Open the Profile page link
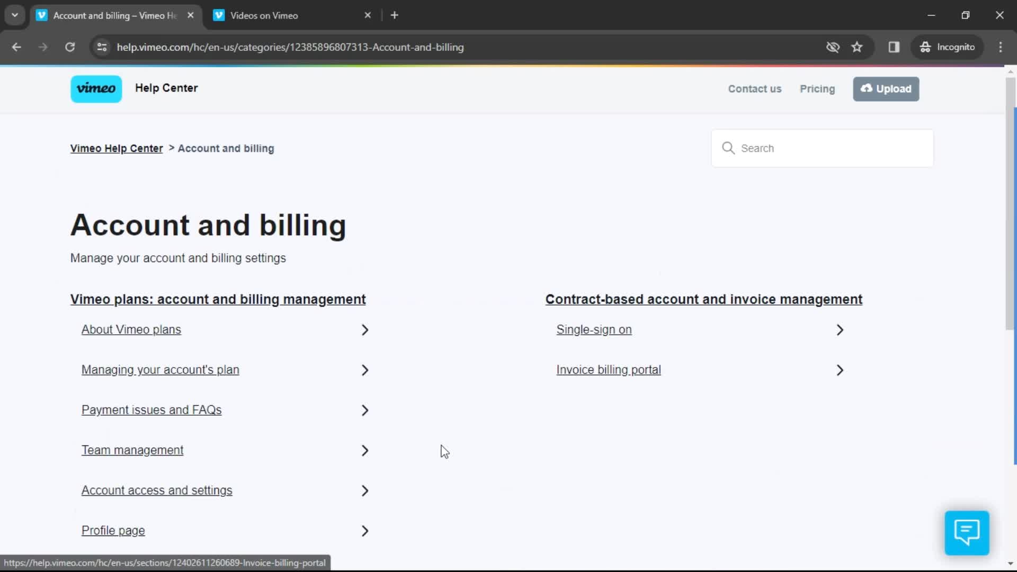The image size is (1017, 572). tap(113, 531)
